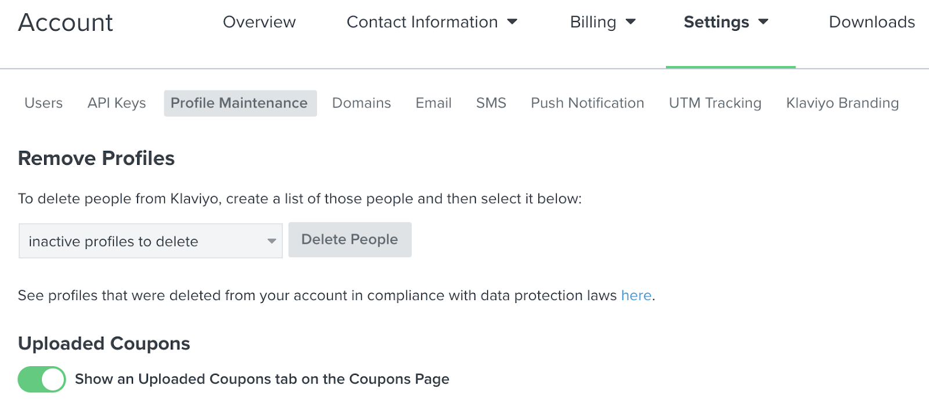Toggle the Uploaded Coupons tab switch

tap(42, 380)
